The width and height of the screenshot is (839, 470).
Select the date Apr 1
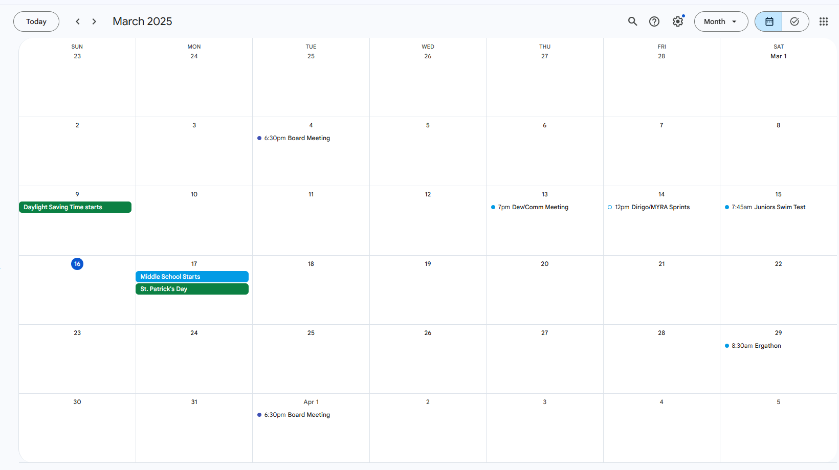click(x=311, y=402)
